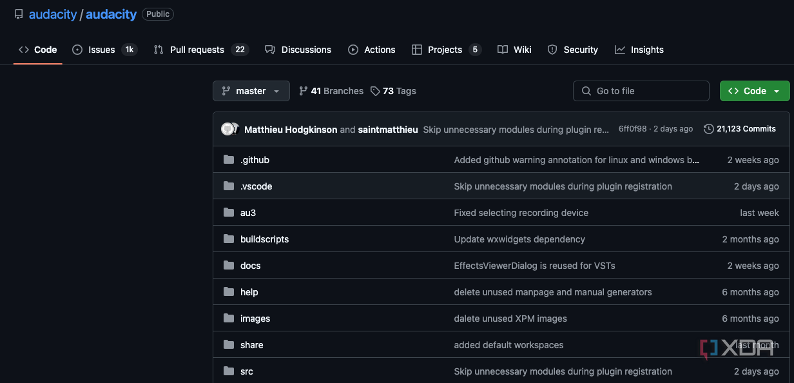Open saintmatthieu author link

coord(388,129)
